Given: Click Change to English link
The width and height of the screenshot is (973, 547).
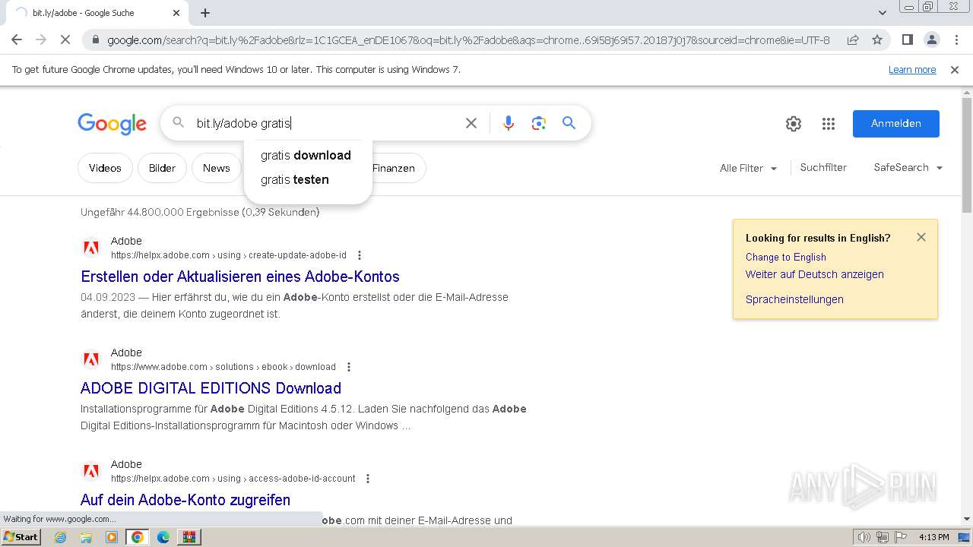Looking at the screenshot, I should pos(786,257).
